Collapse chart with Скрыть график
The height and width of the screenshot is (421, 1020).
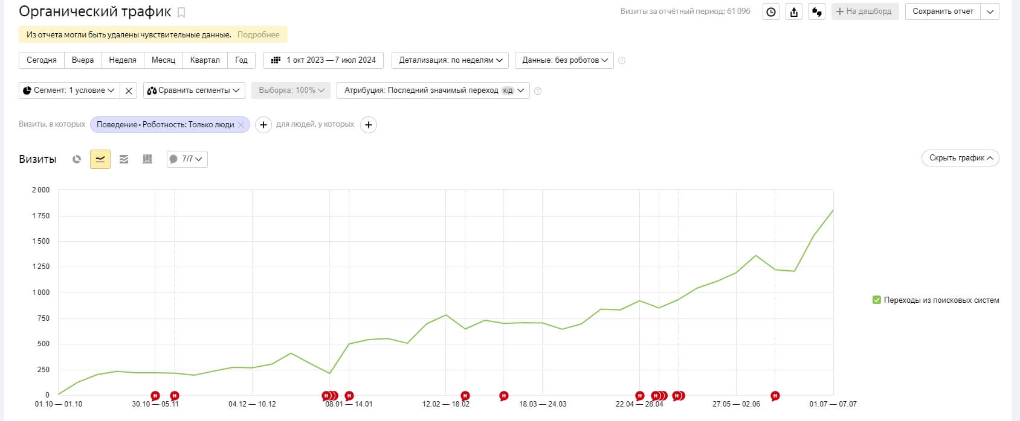coord(960,158)
